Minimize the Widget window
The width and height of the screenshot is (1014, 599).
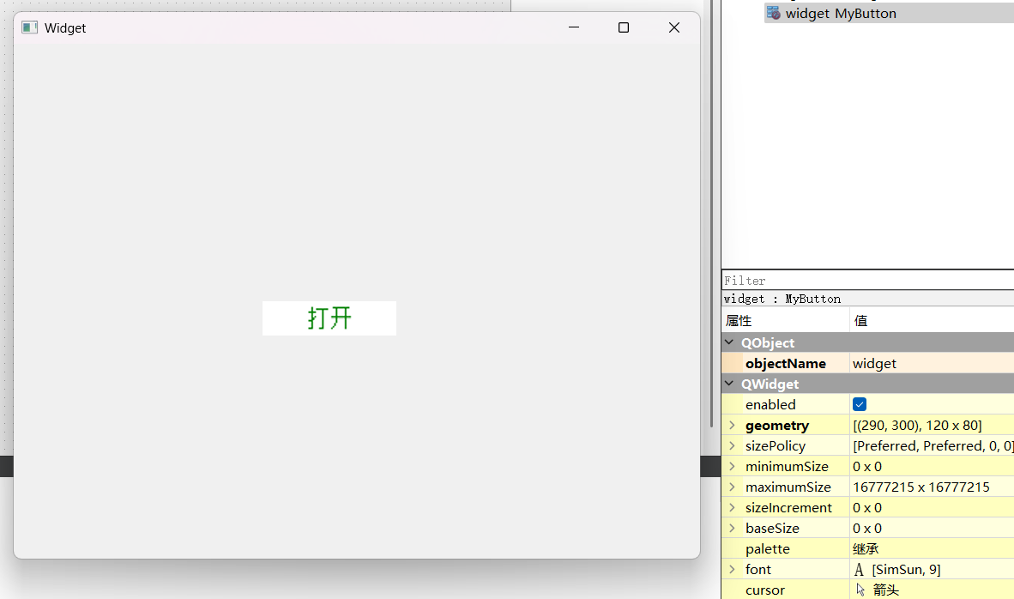(574, 27)
